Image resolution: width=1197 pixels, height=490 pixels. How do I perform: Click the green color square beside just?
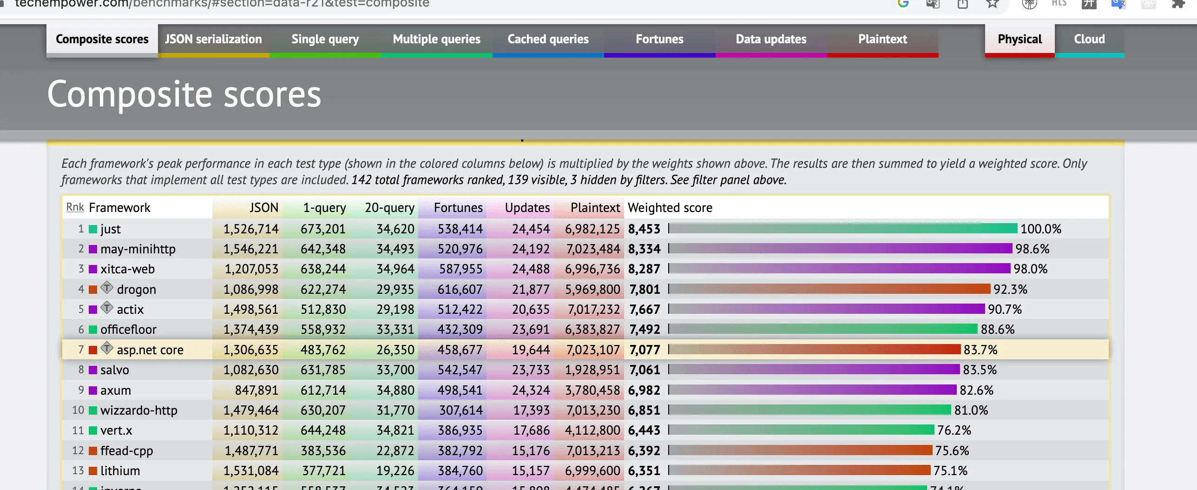(93, 229)
